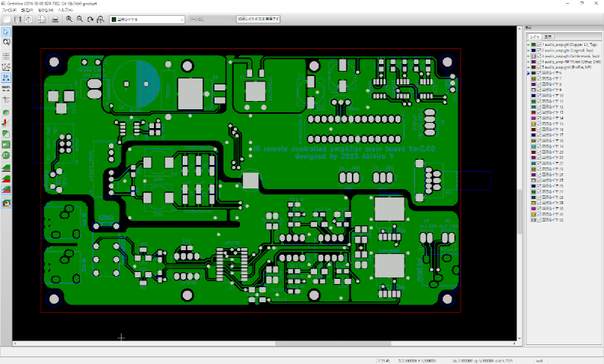Open the File menu in menu bar
Image resolution: width=604 pixels, height=364 pixels.
tap(9, 10)
